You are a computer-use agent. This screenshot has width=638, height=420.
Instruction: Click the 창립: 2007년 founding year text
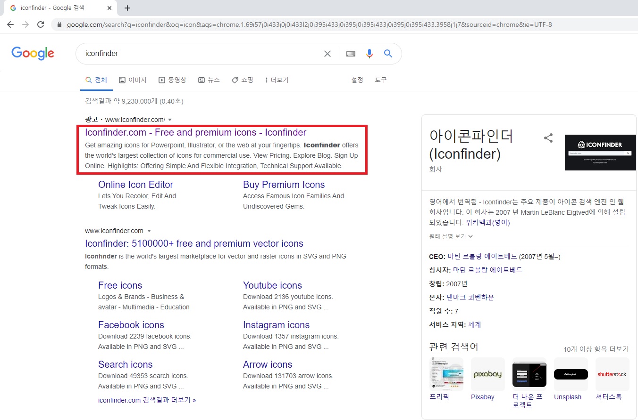(x=448, y=283)
